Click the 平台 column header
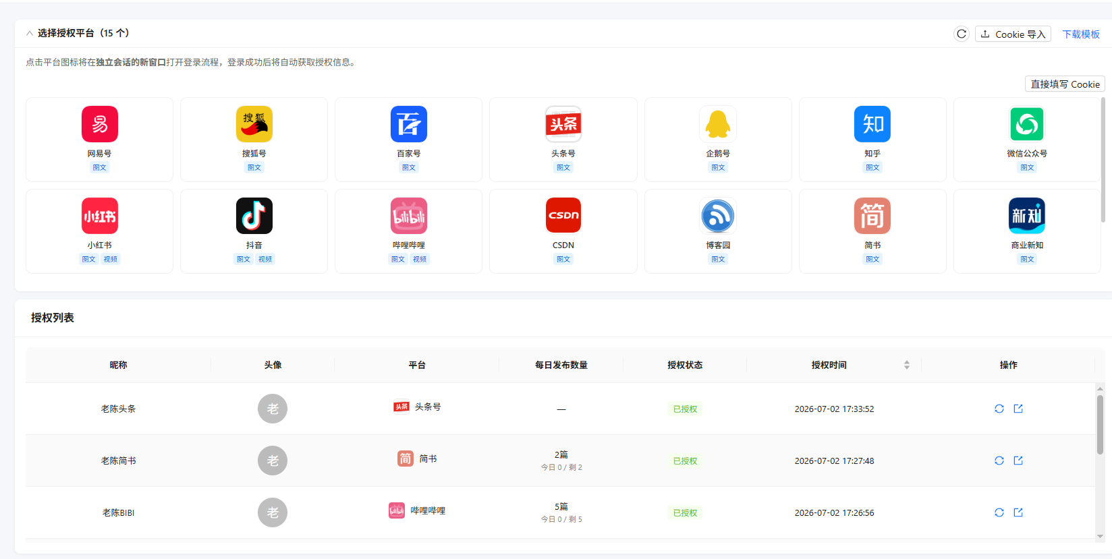This screenshot has width=1112, height=559. [417, 365]
